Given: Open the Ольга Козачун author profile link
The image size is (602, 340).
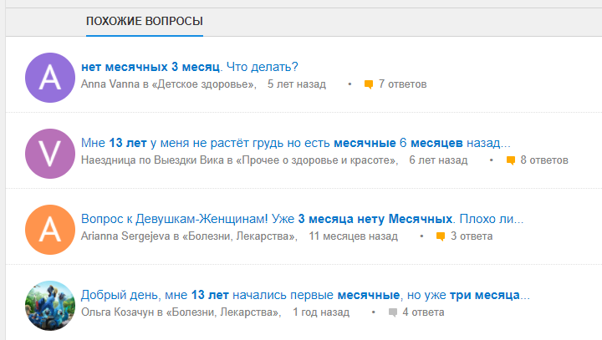Looking at the screenshot, I should point(118,312).
